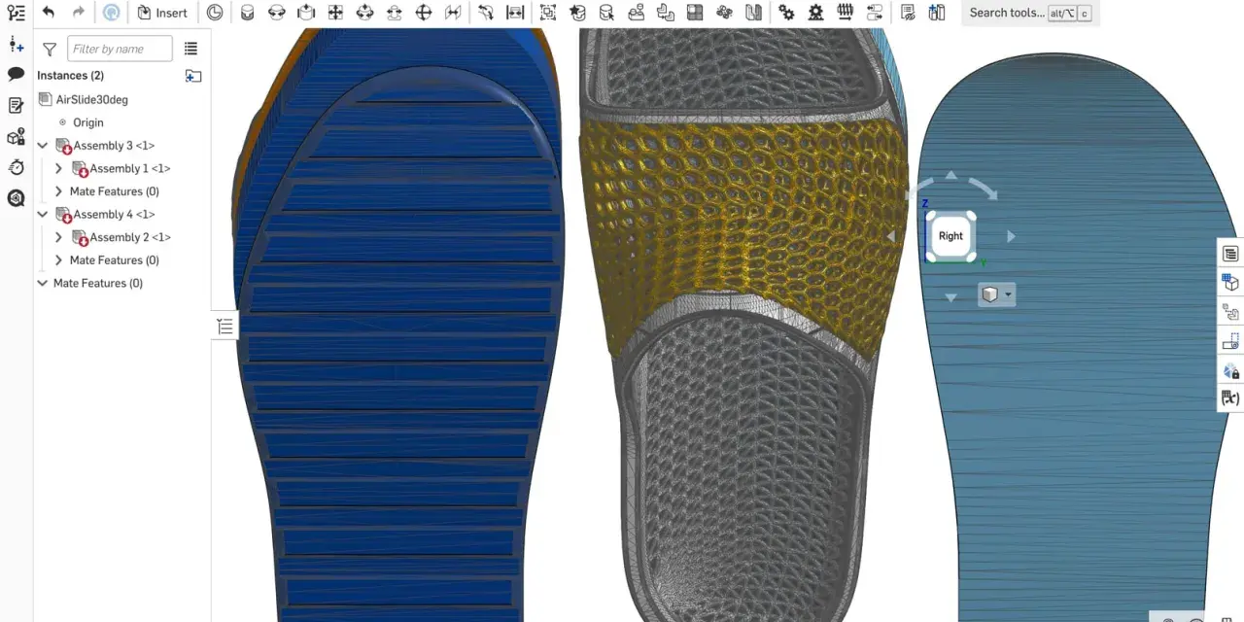Redo the last undone action
The width and height of the screenshot is (1244, 622).
point(79,13)
